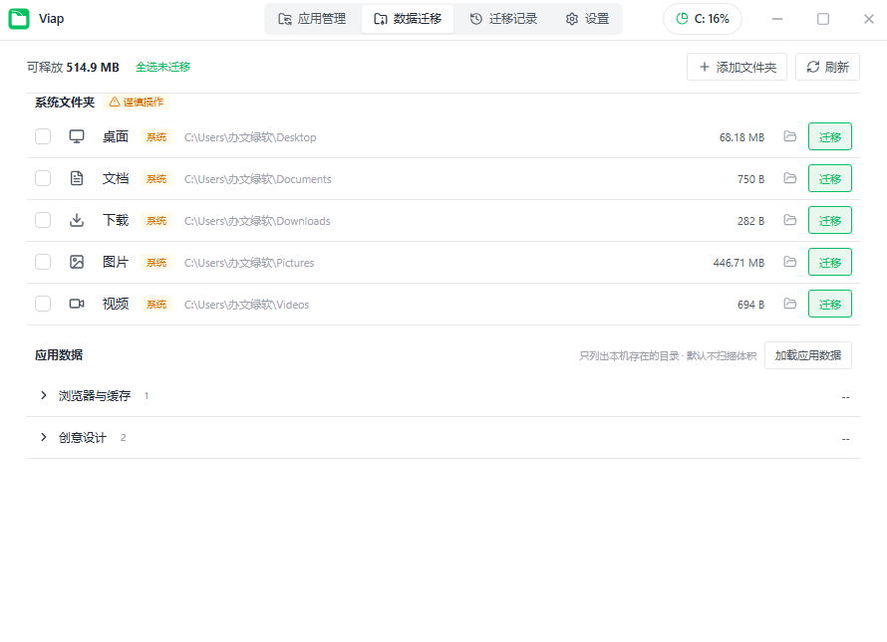
Task: Open folder icon for Pictures row
Action: point(790,262)
